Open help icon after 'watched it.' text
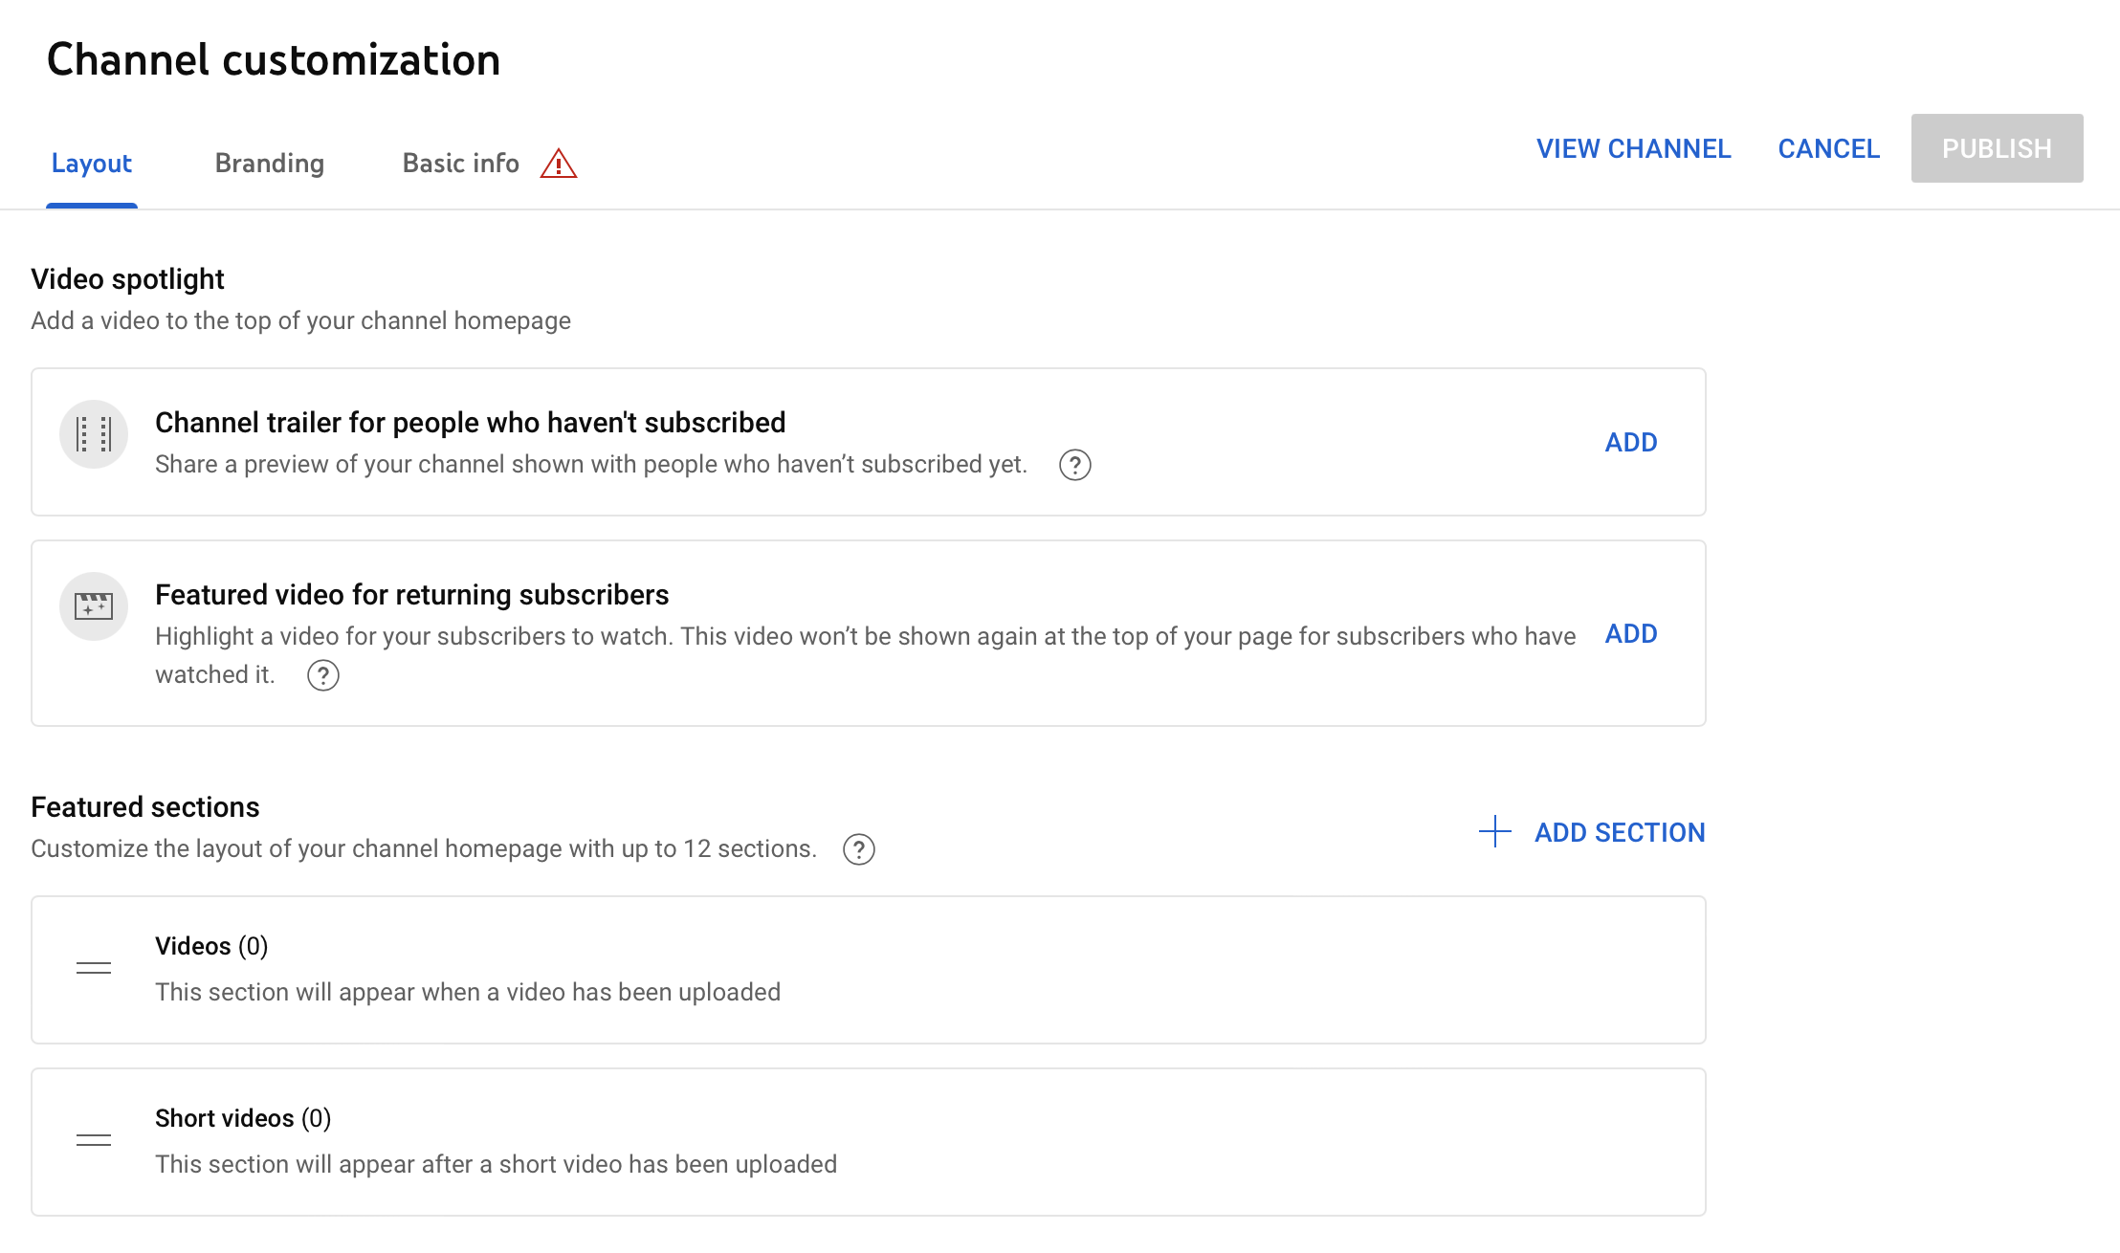This screenshot has width=2120, height=1253. 323,675
